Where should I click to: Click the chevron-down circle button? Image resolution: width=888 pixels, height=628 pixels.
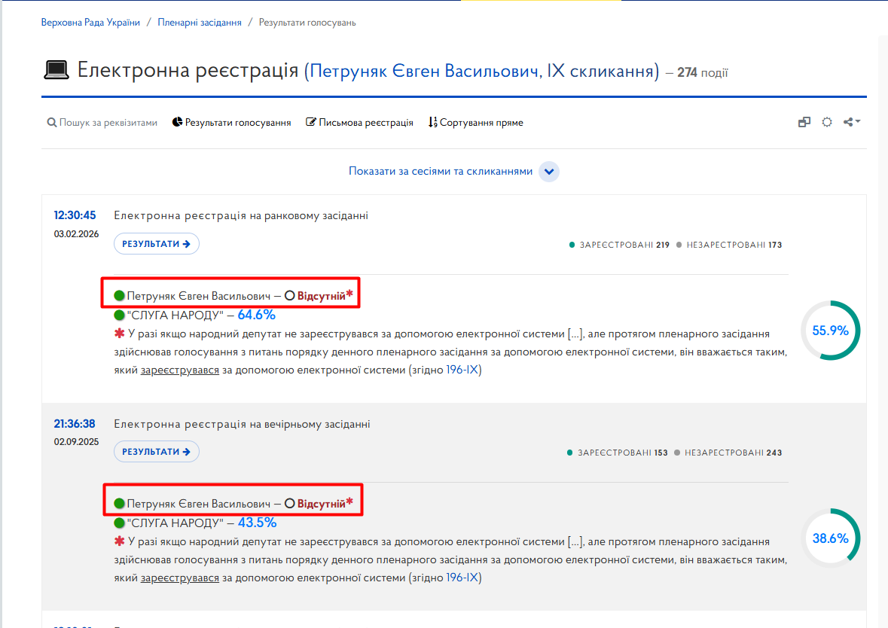point(549,172)
